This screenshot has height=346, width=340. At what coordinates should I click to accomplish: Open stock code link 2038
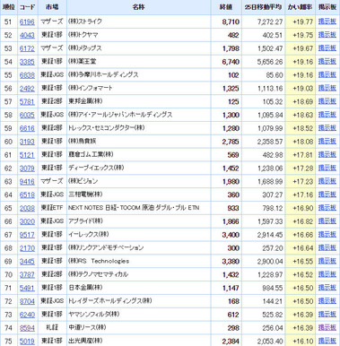27,208
